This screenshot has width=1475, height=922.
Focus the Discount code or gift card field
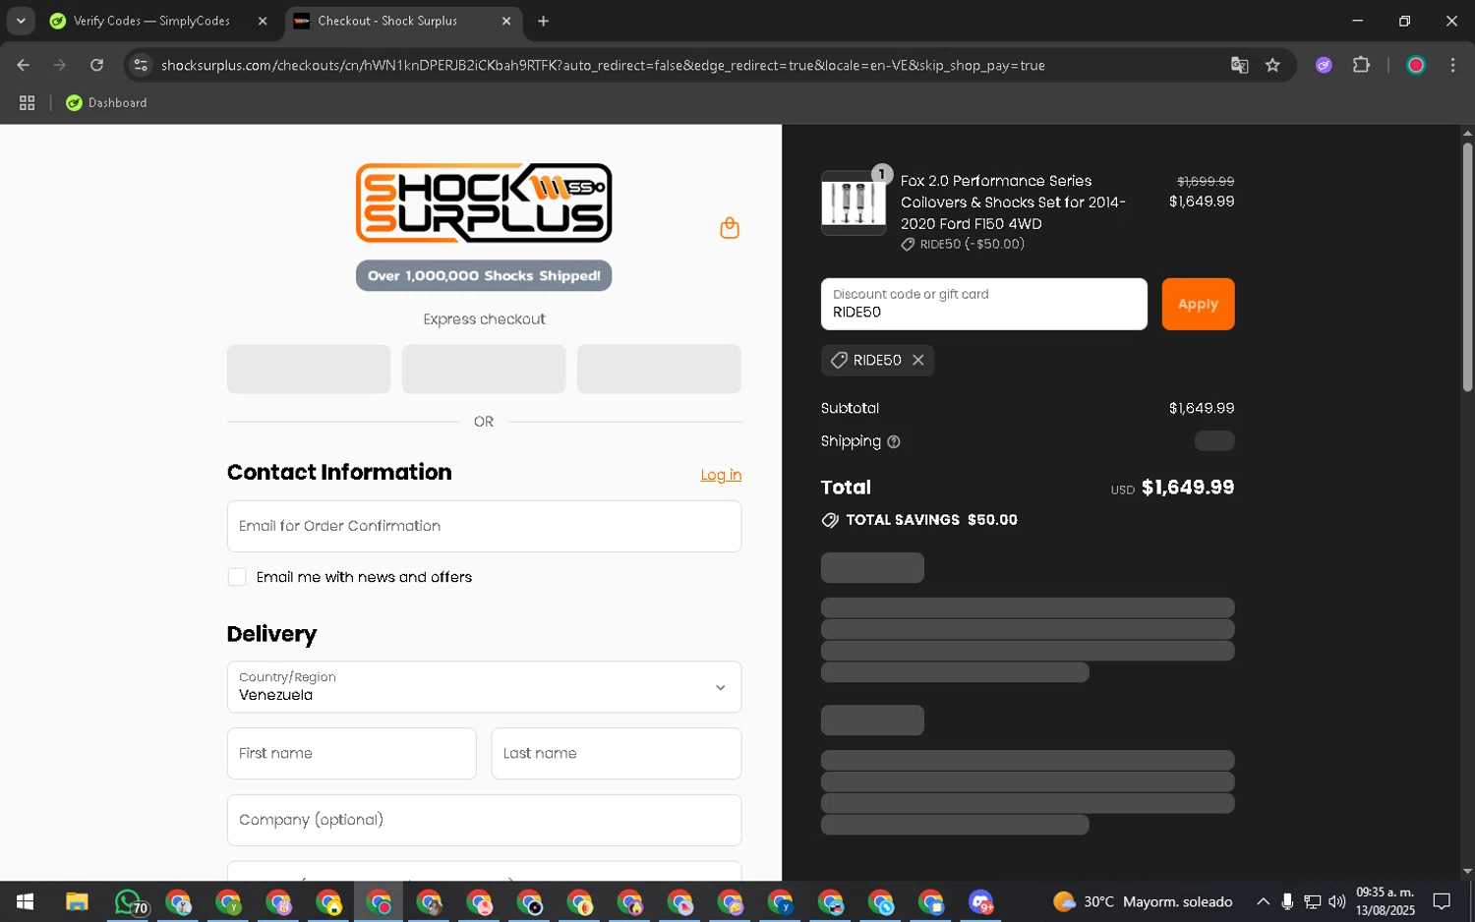[x=983, y=304]
